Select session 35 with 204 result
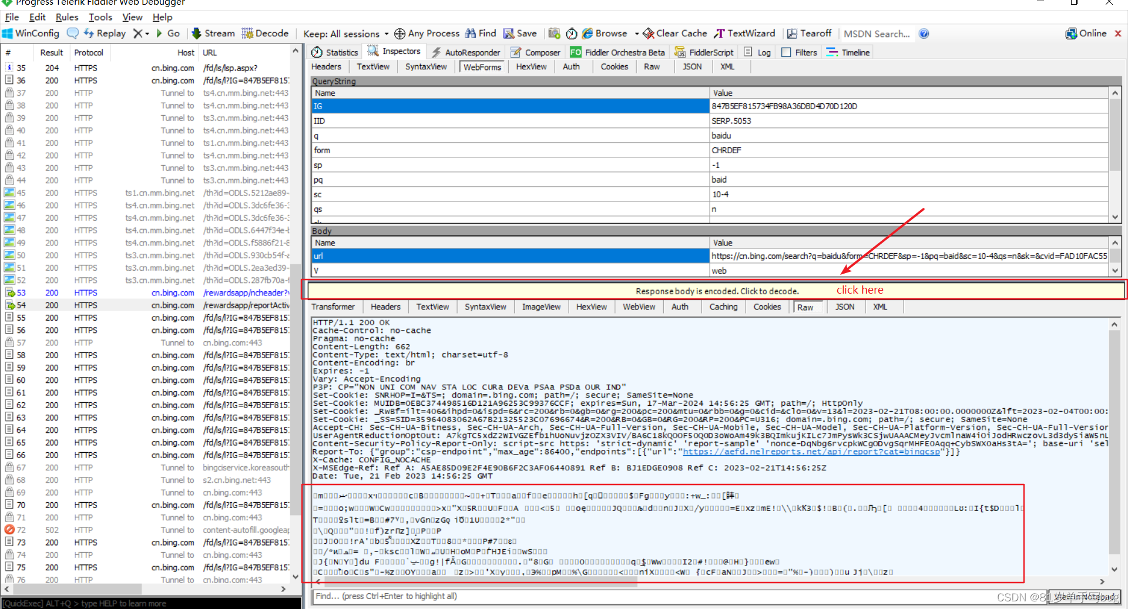 coord(147,68)
